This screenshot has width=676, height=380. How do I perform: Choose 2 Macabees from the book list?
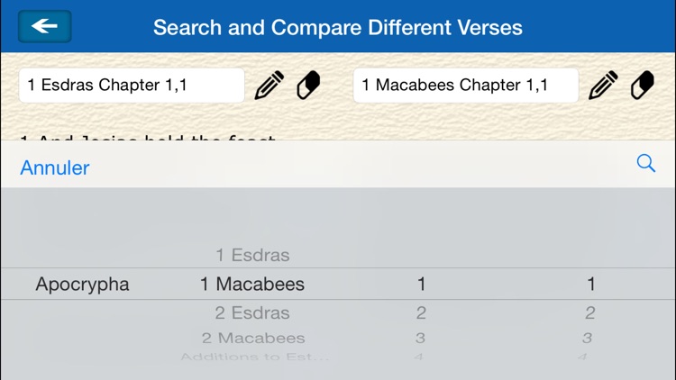coord(253,338)
